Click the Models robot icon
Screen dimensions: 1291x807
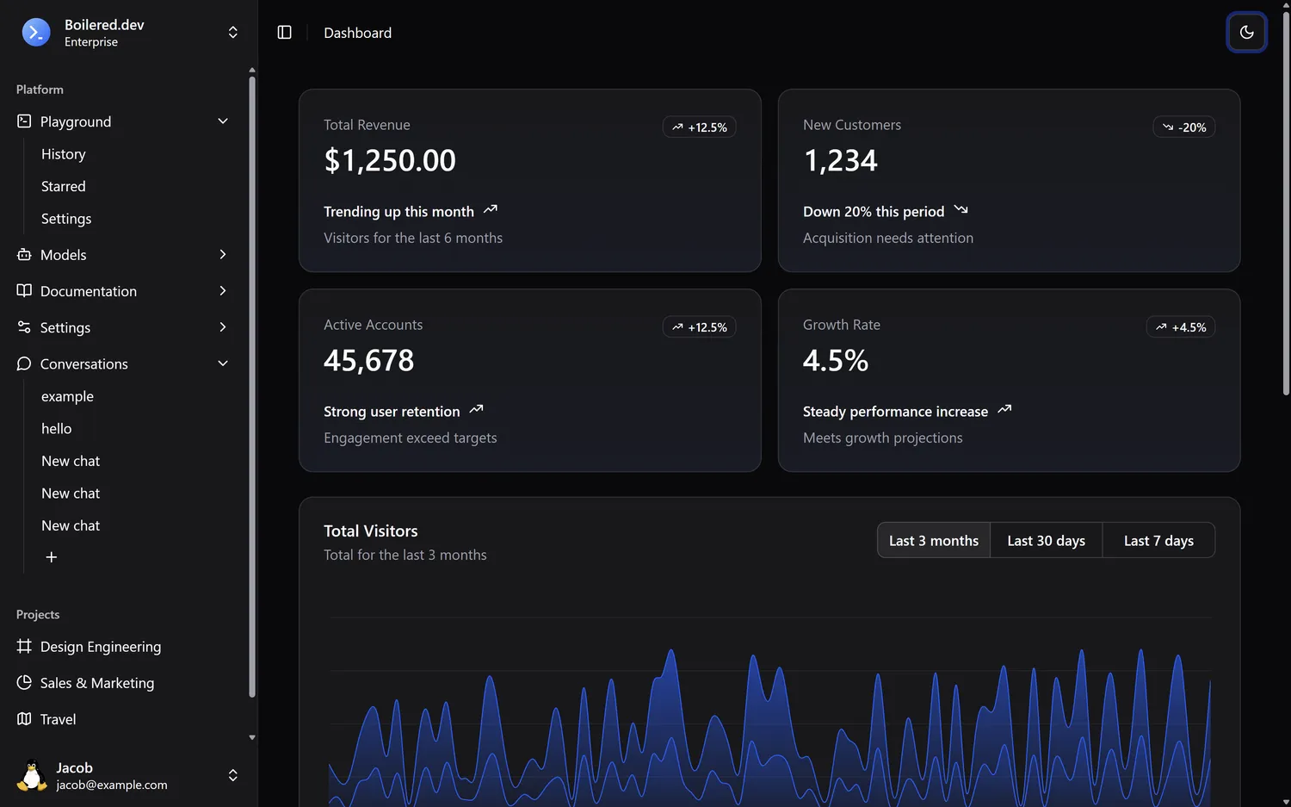point(24,255)
